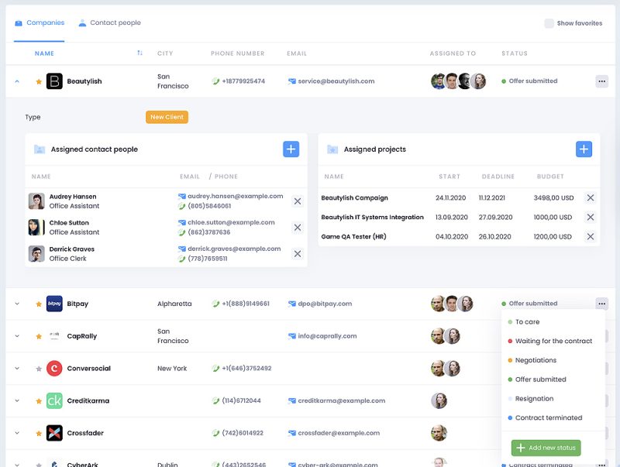The width and height of the screenshot is (620, 467).
Task: Add a new assigned project
Action: [584, 149]
